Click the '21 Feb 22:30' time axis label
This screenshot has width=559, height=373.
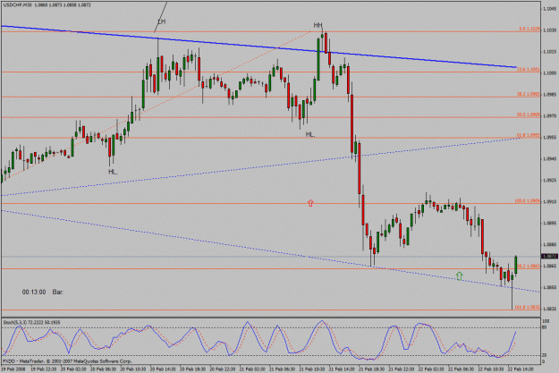click(x=402, y=369)
